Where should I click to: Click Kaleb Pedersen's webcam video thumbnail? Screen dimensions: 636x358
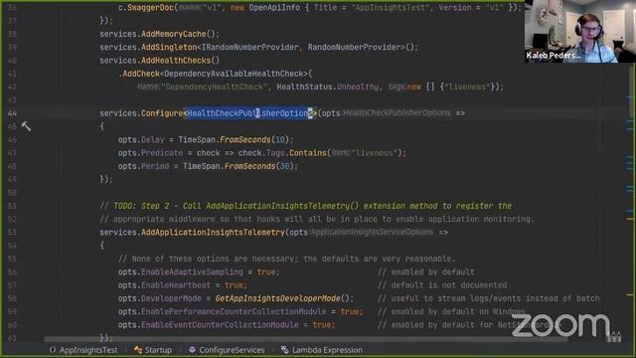[580, 31]
